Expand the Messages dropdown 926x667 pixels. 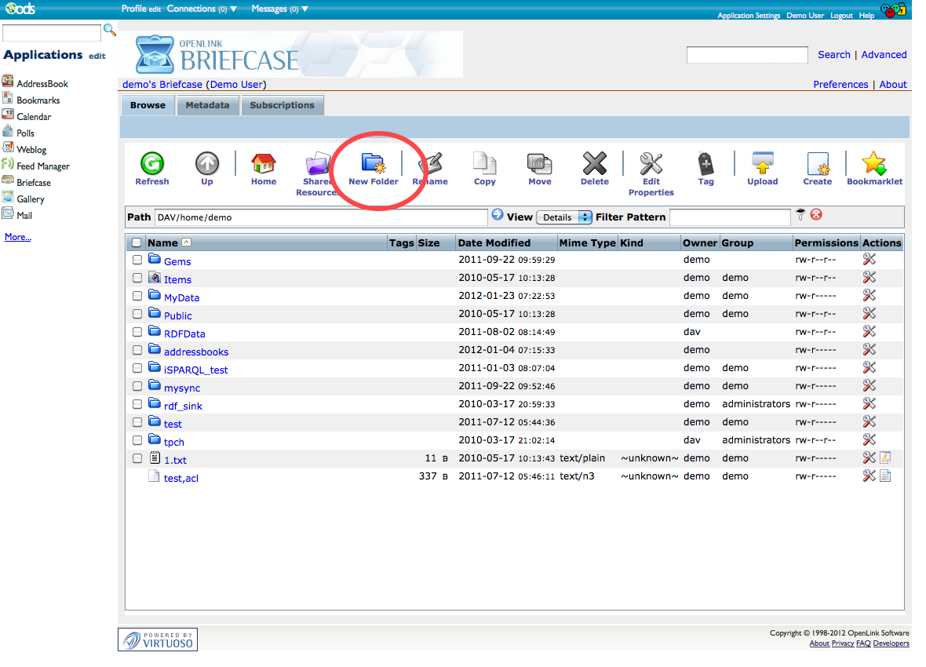[x=279, y=9]
